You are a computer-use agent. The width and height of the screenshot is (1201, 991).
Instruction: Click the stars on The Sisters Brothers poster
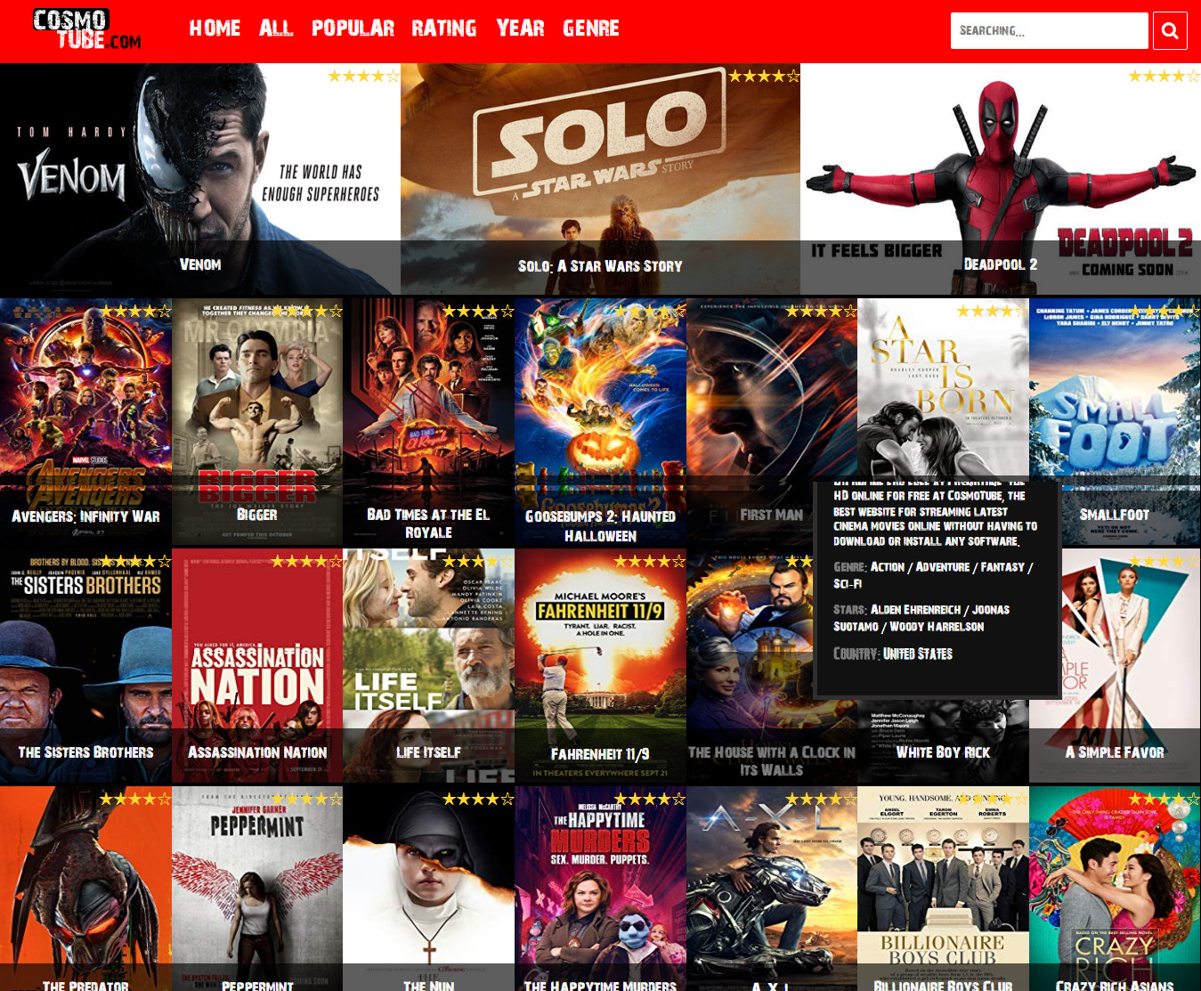click(x=135, y=562)
